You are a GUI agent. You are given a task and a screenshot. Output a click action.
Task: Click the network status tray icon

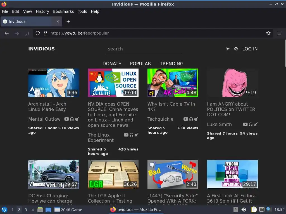click(261, 210)
